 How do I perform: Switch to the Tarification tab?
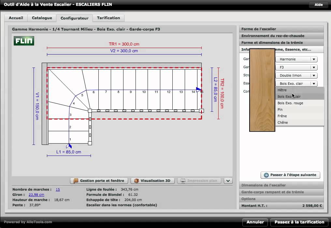click(108, 18)
